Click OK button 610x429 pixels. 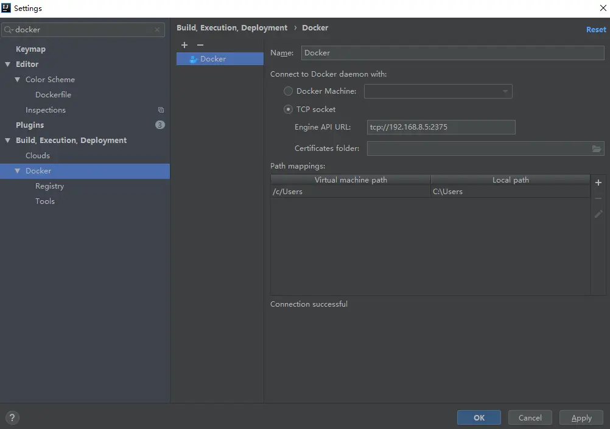coord(479,417)
